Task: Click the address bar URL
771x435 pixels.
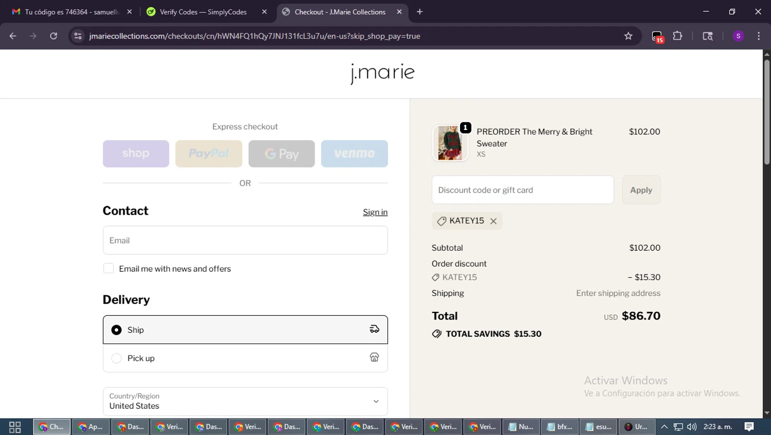Action: tap(254, 36)
